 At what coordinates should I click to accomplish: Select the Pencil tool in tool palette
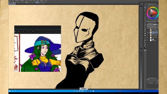pyautogui.click(x=145, y=20)
